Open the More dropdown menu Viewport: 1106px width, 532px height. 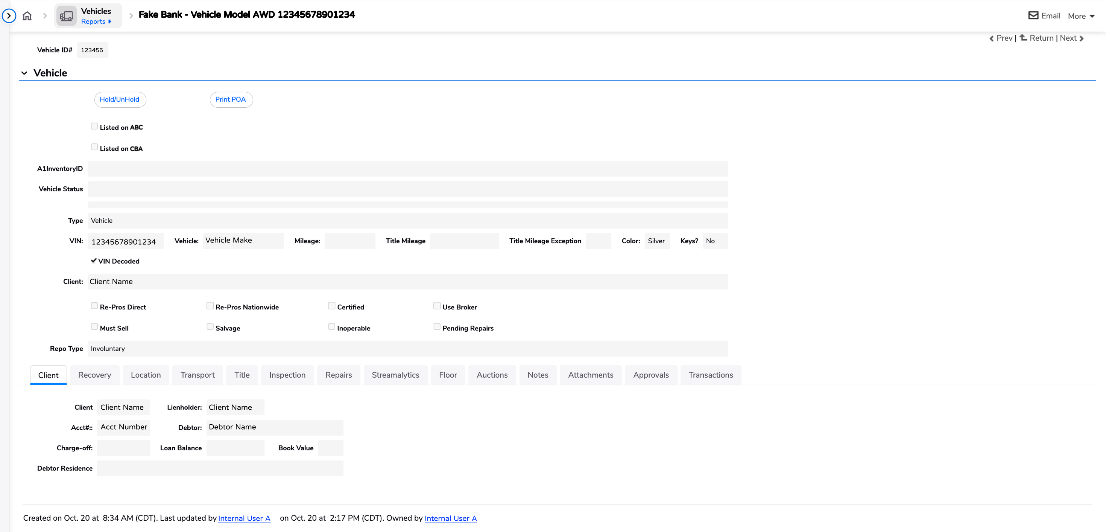tap(1081, 16)
